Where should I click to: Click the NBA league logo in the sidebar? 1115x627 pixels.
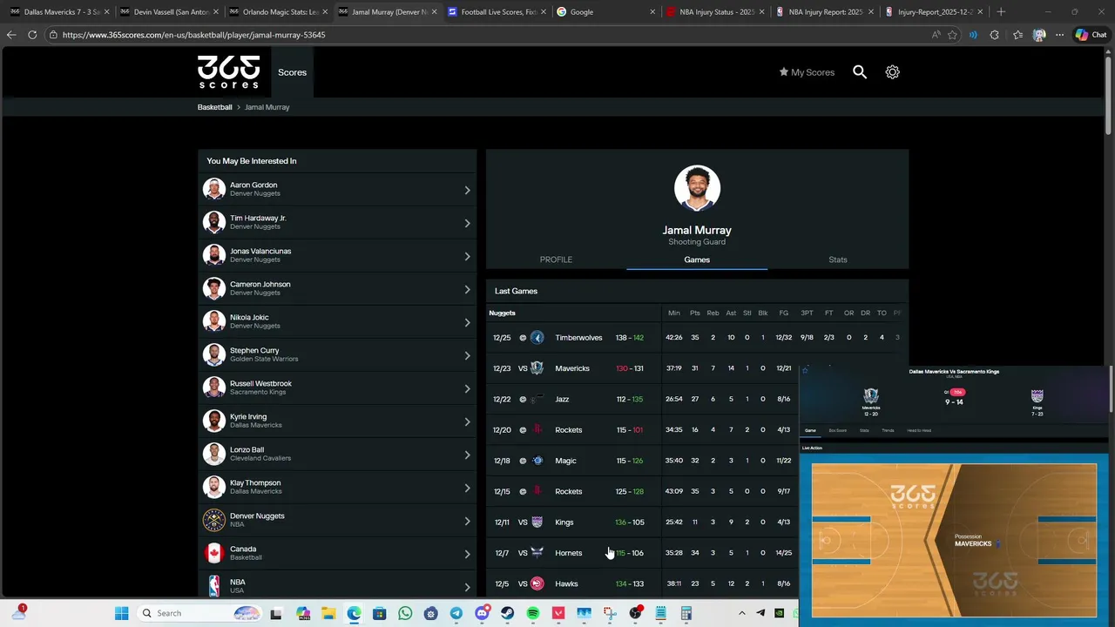[213, 586]
